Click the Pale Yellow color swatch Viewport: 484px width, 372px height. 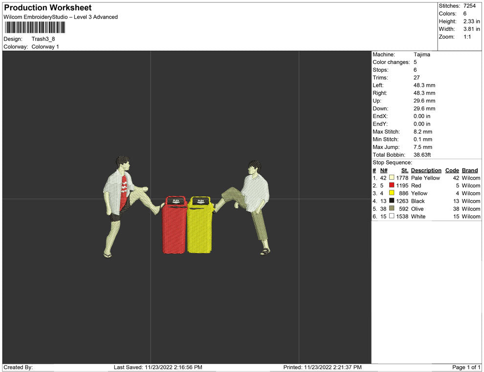[x=392, y=178]
